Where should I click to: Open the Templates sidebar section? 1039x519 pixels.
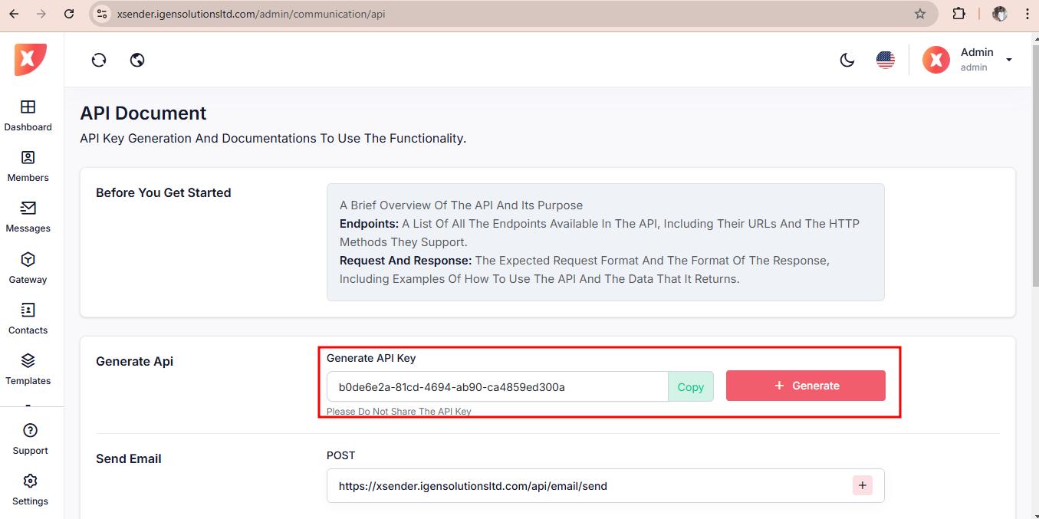point(28,369)
